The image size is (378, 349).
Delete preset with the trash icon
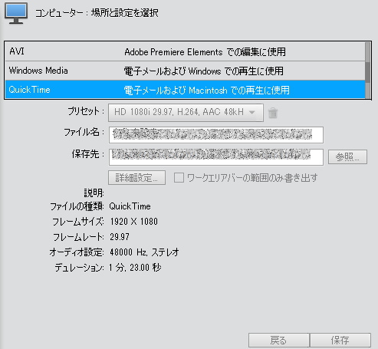[273, 113]
